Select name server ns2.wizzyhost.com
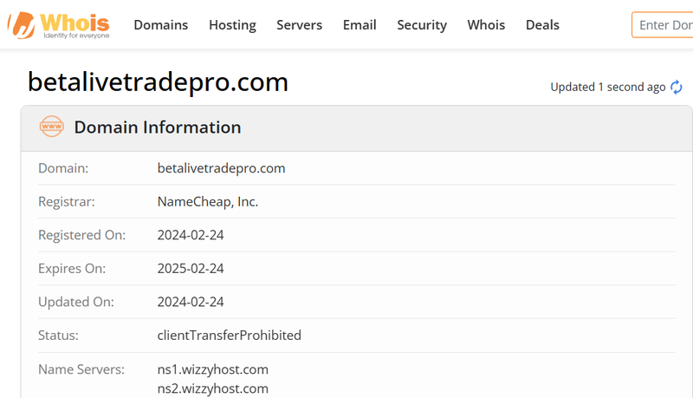 pyautogui.click(x=212, y=388)
